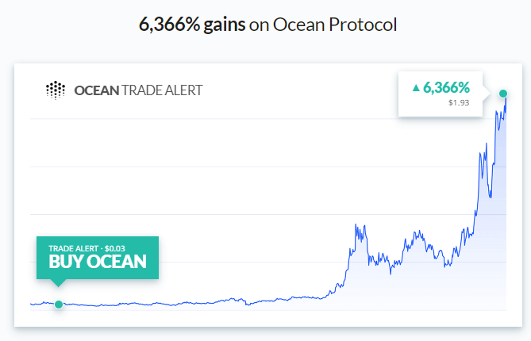Click the bold 6,366% gains heading text
This screenshot has width=531, height=341.
(192, 25)
